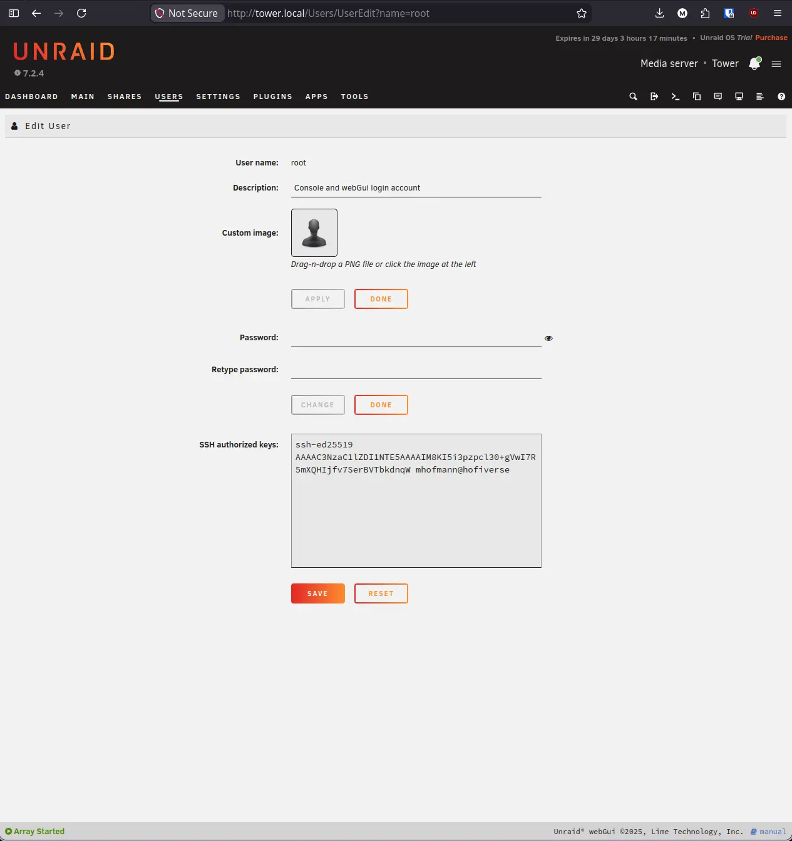Open the Unraid search magnifier icon

coord(633,97)
